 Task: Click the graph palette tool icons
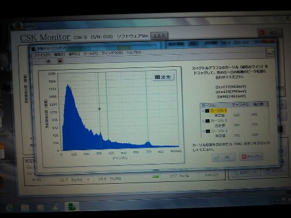click(163, 77)
